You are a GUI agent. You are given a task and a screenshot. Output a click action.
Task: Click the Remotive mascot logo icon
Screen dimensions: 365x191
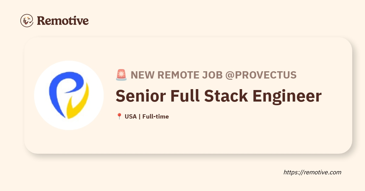27,21
